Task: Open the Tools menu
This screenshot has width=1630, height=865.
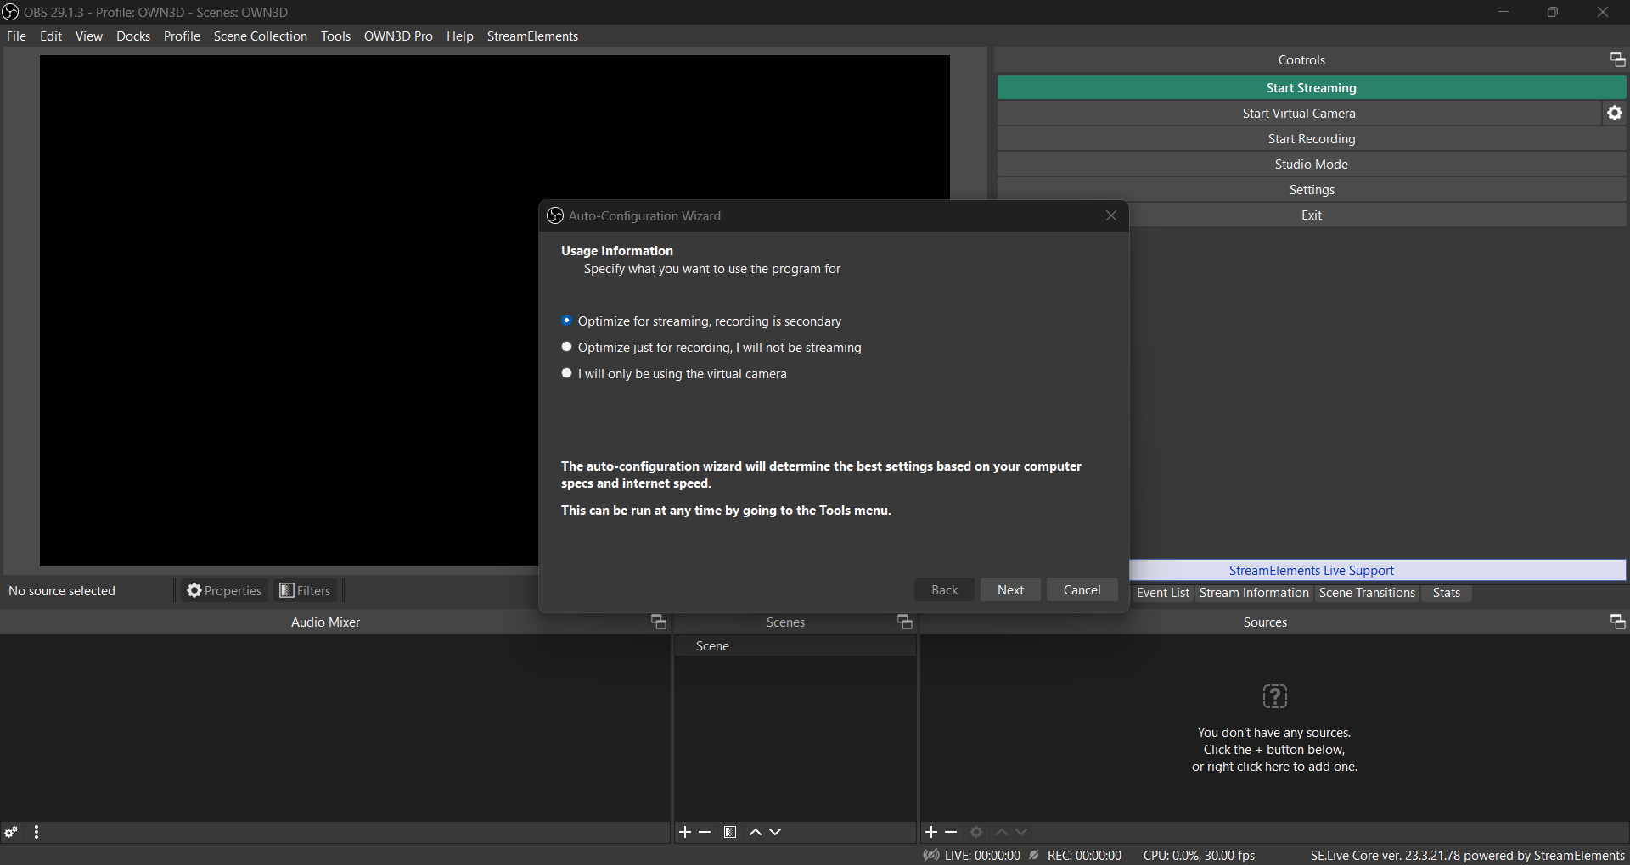Action: (335, 36)
